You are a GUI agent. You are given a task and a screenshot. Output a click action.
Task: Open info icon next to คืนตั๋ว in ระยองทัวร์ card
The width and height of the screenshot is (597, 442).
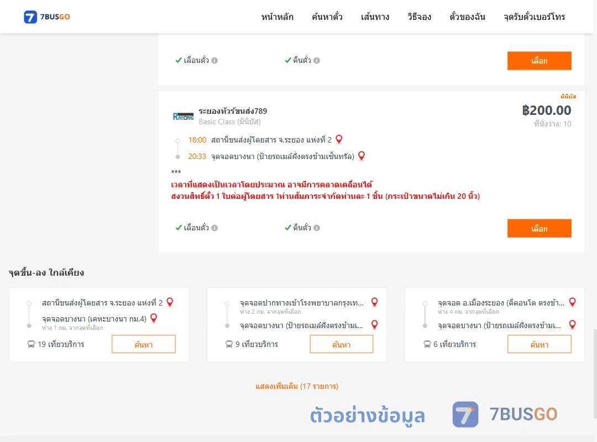(x=317, y=228)
